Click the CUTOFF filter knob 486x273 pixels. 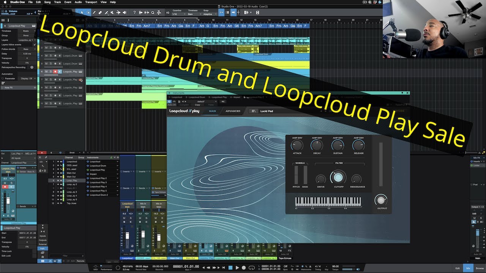[338, 177]
